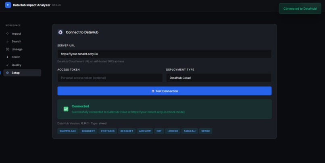Viewport: 325px width, 163px height.
Task: Switch to the Enrich page
Action: (x=22, y=57)
